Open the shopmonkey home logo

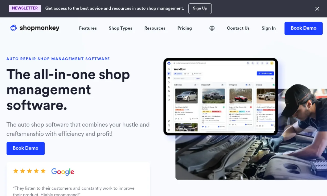pyautogui.click(x=34, y=28)
